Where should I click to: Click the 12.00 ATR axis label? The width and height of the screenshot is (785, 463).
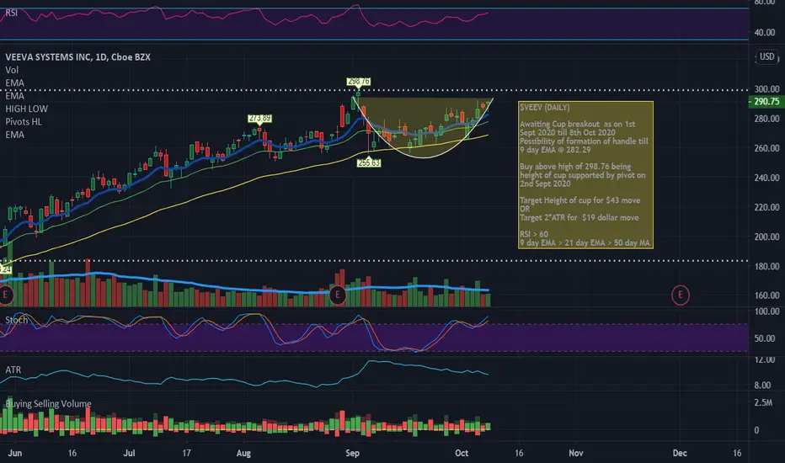coord(765,359)
